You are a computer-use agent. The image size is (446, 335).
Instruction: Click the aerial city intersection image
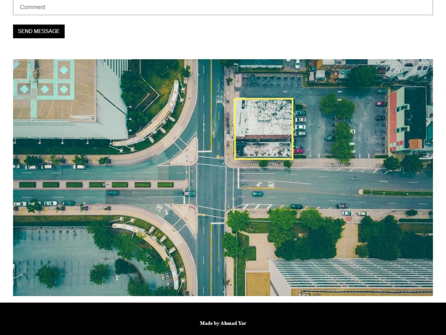tap(223, 177)
